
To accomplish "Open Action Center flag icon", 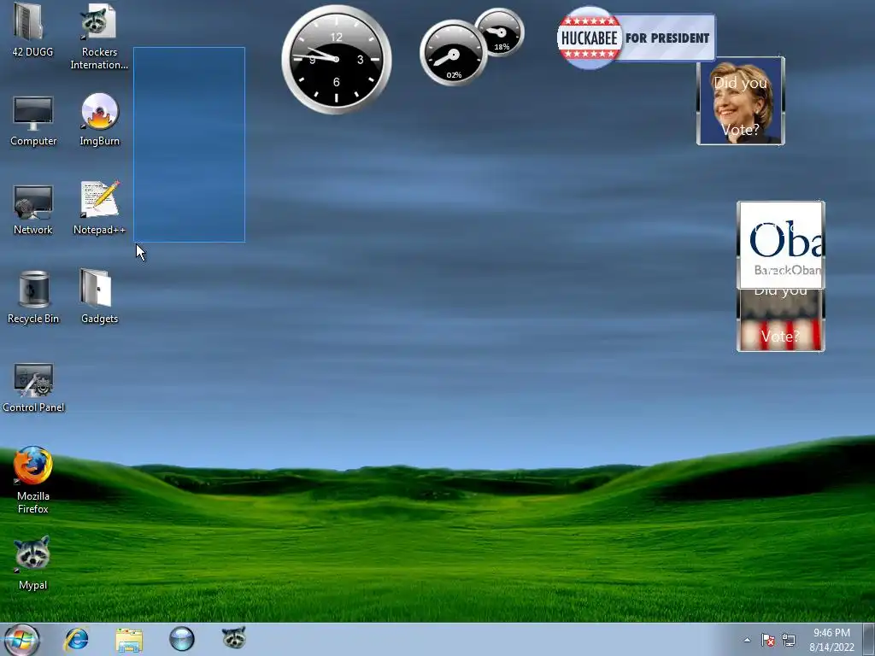I will [x=768, y=640].
